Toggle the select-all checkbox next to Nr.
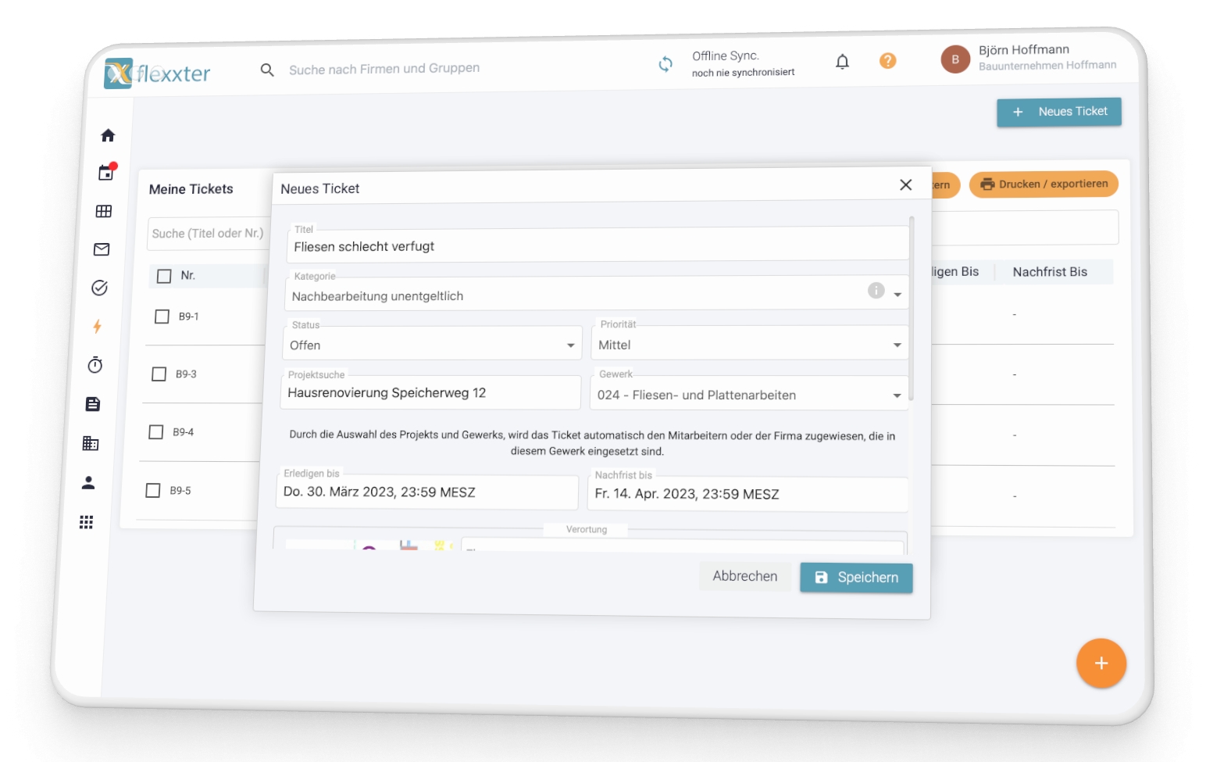This screenshot has height=762, width=1206. click(164, 276)
